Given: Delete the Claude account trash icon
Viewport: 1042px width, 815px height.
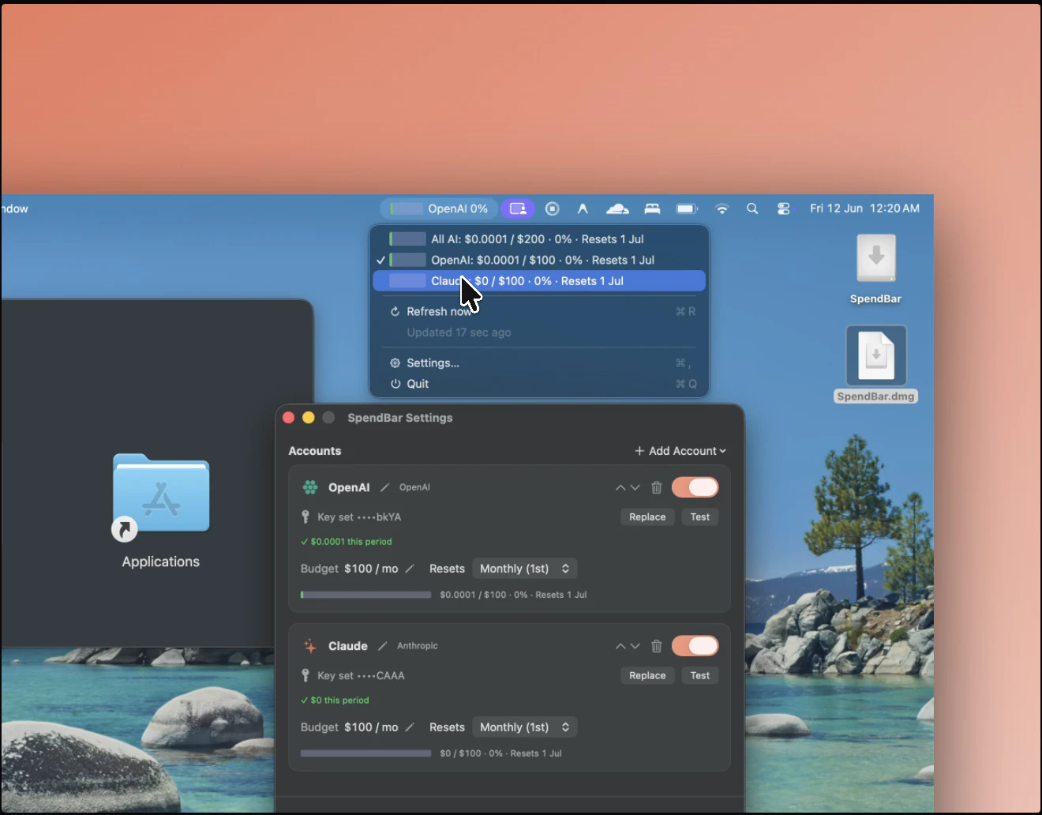Looking at the screenshot, I should pyautogui.click(x=656, y=646).
